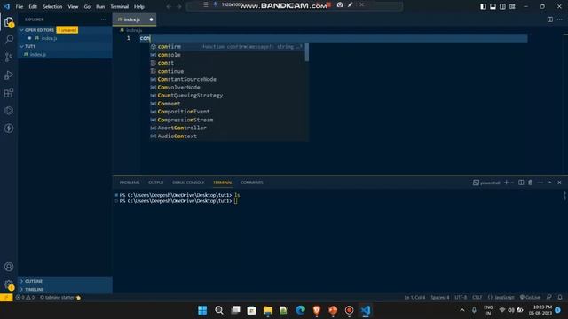
Task: Open terminal panel more actions
Action: 540,183
